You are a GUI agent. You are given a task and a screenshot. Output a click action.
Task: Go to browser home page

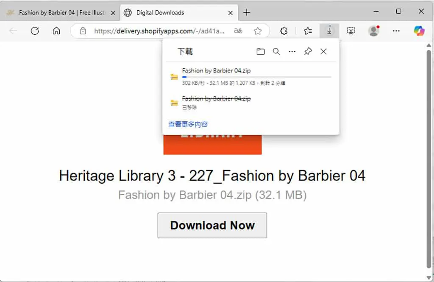pyautogui.click(x=56, y=31)
